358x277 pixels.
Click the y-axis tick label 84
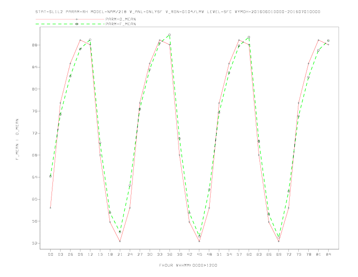(34, 67)
